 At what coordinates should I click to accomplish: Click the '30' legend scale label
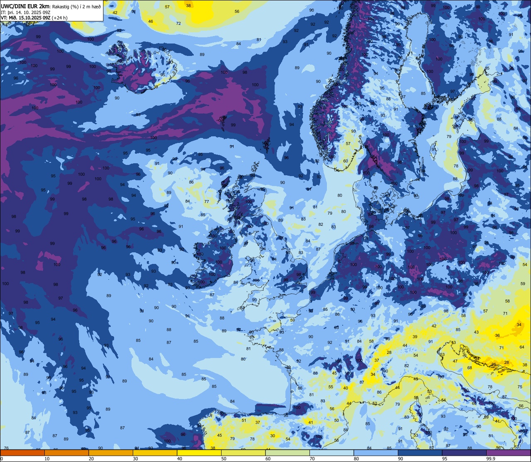(x=135, y=459)
